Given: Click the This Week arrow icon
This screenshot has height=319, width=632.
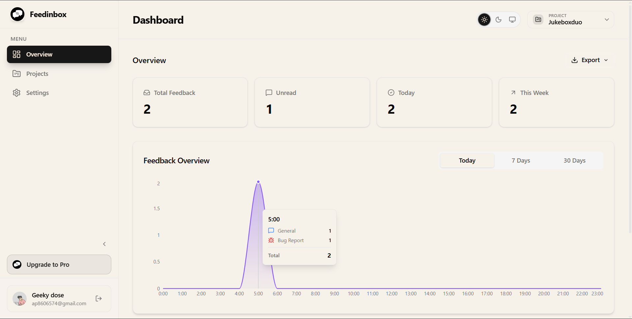Looking at the screenshot, I should [513, 93].
